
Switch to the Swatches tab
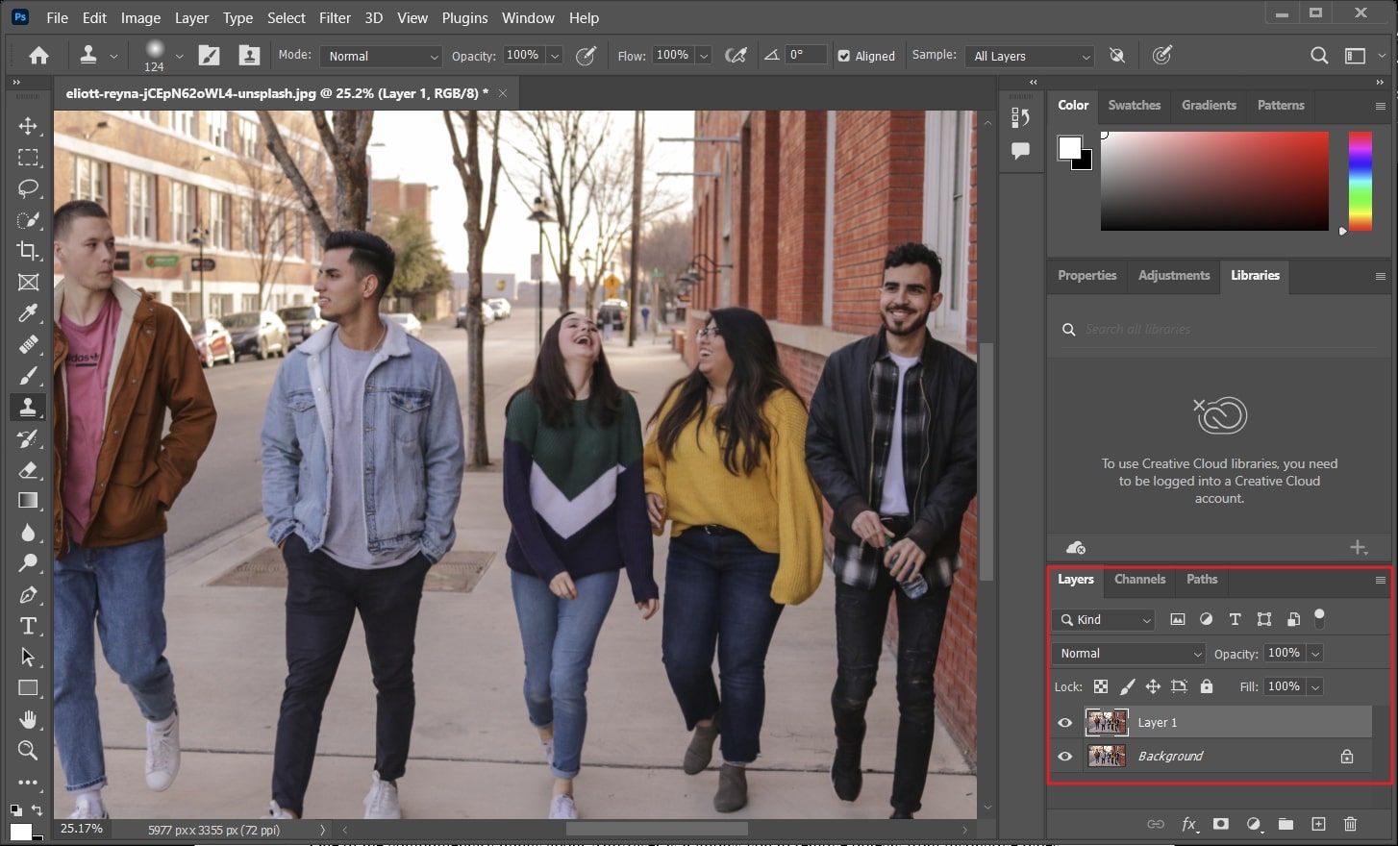[1135, 105]
